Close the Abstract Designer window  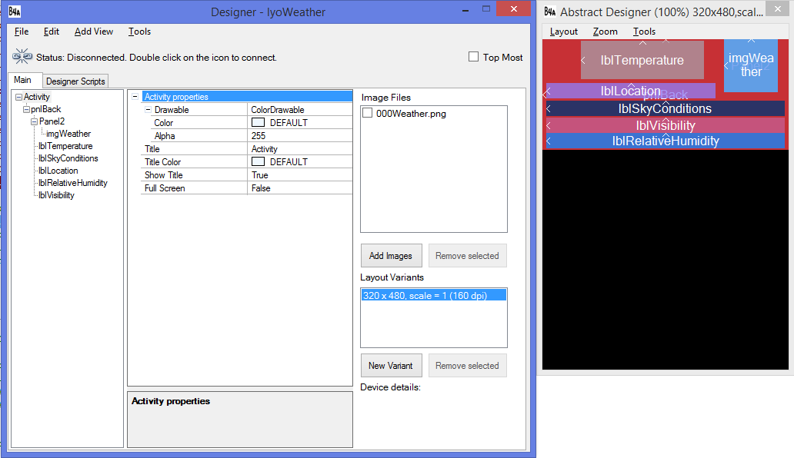(778, 9)
